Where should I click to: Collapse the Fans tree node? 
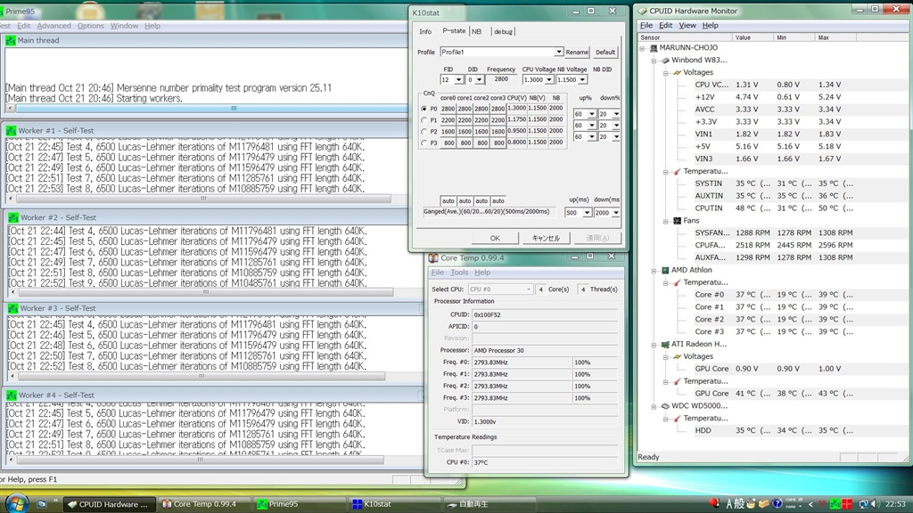coord(665,221)
